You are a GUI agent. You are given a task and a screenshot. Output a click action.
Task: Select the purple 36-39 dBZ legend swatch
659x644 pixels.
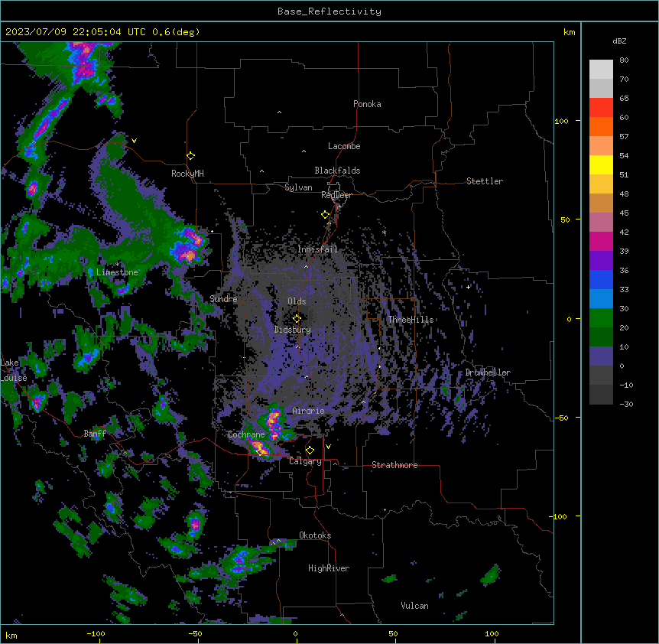(x=601, y=261)
